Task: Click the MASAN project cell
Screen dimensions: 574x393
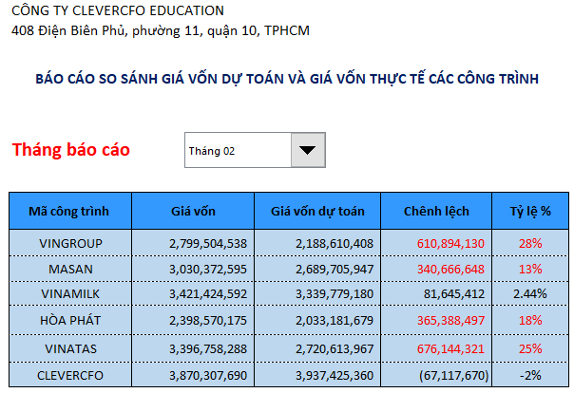Action: (70, 269)
